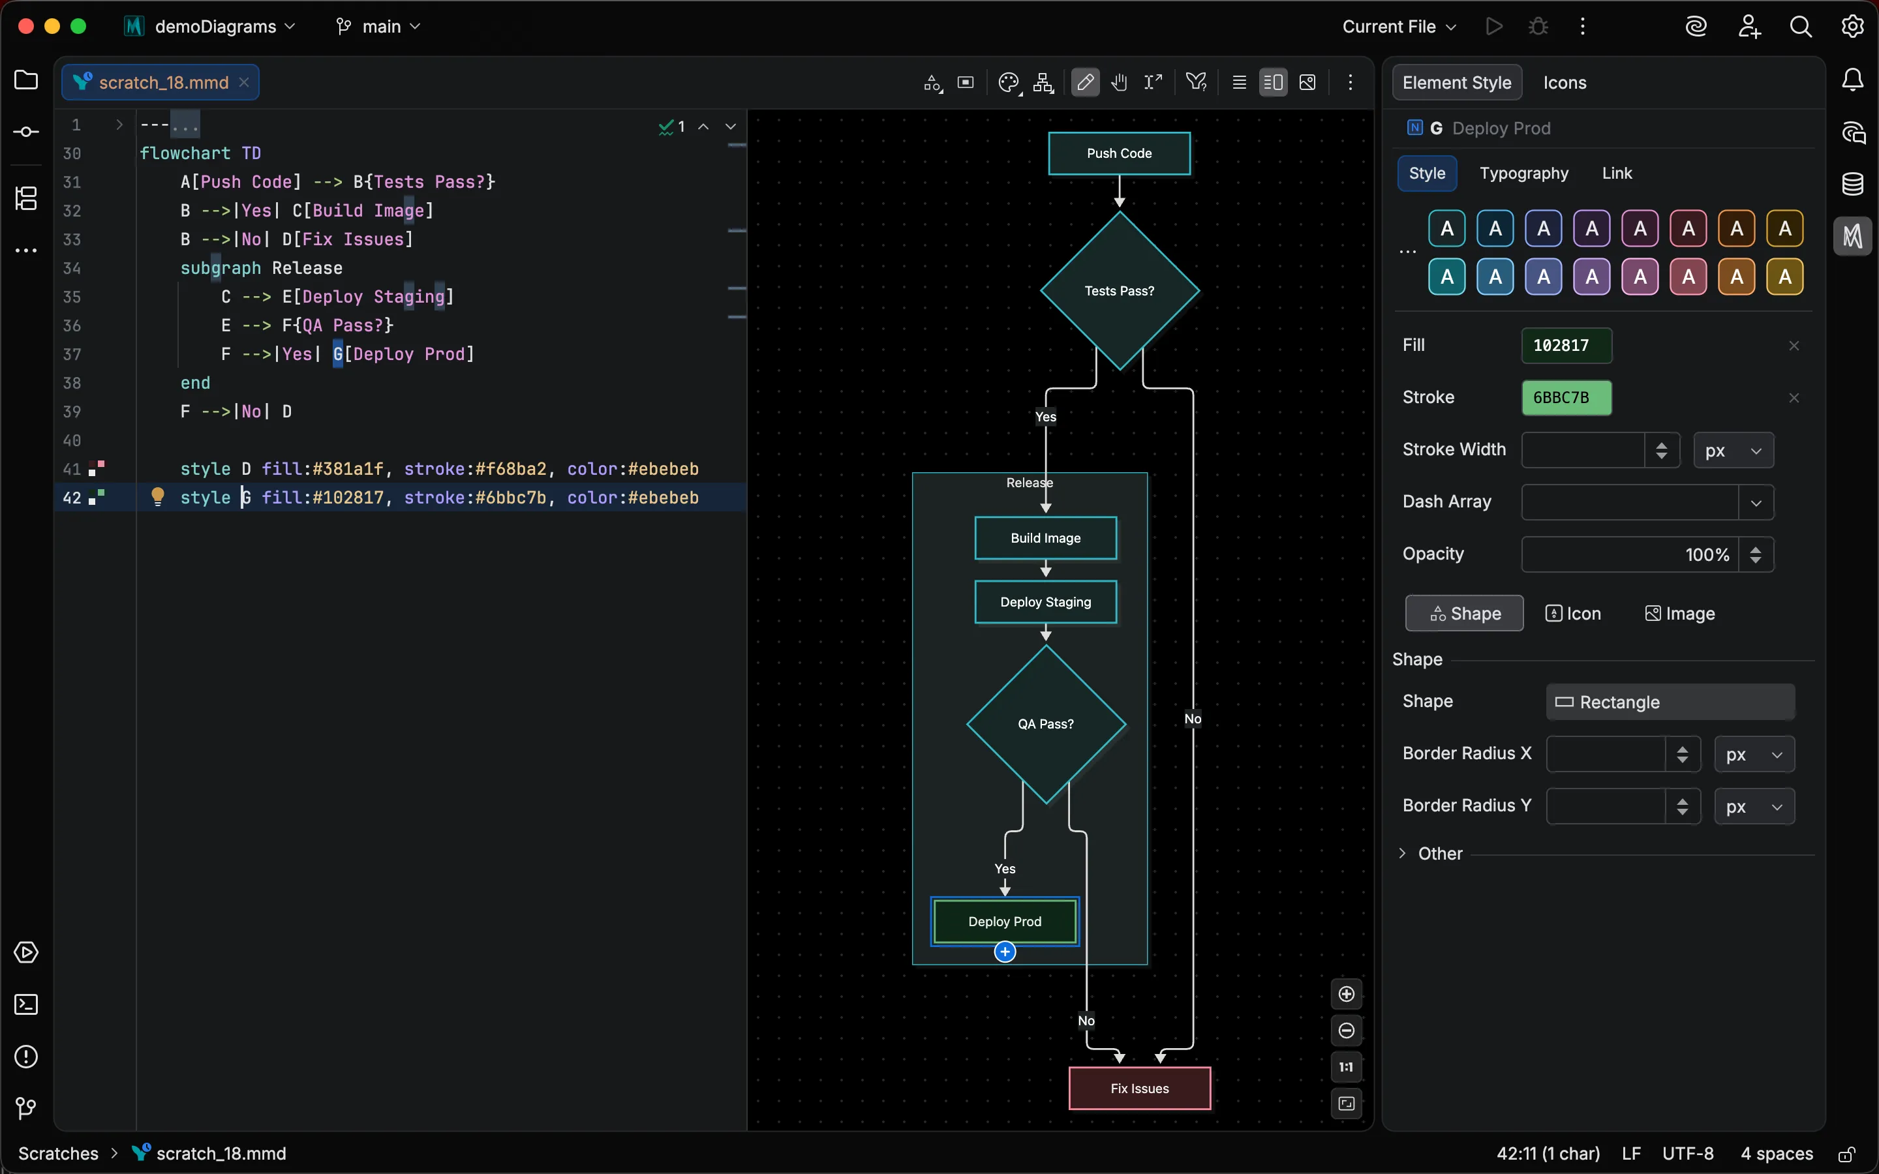Image resolution: width=1879 pixels, height=1174 pixels.
Task: Zoom out the diagram preview
Action: (1347, 1031)
